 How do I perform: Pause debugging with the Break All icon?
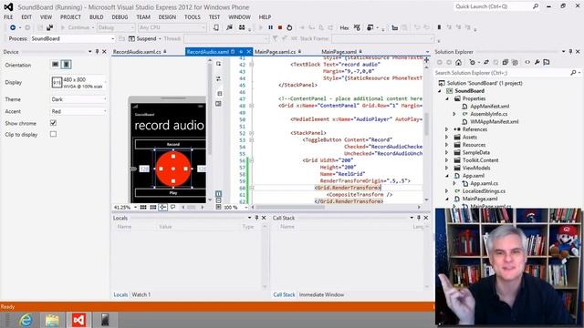tap(271, 27)
